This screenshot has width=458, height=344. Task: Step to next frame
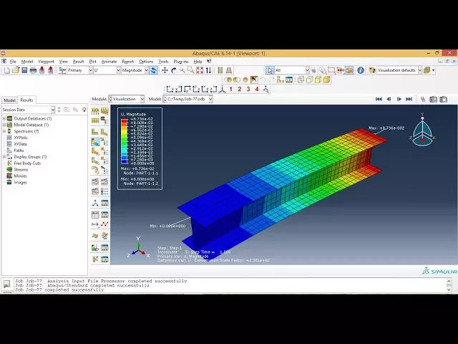[399, 99]
